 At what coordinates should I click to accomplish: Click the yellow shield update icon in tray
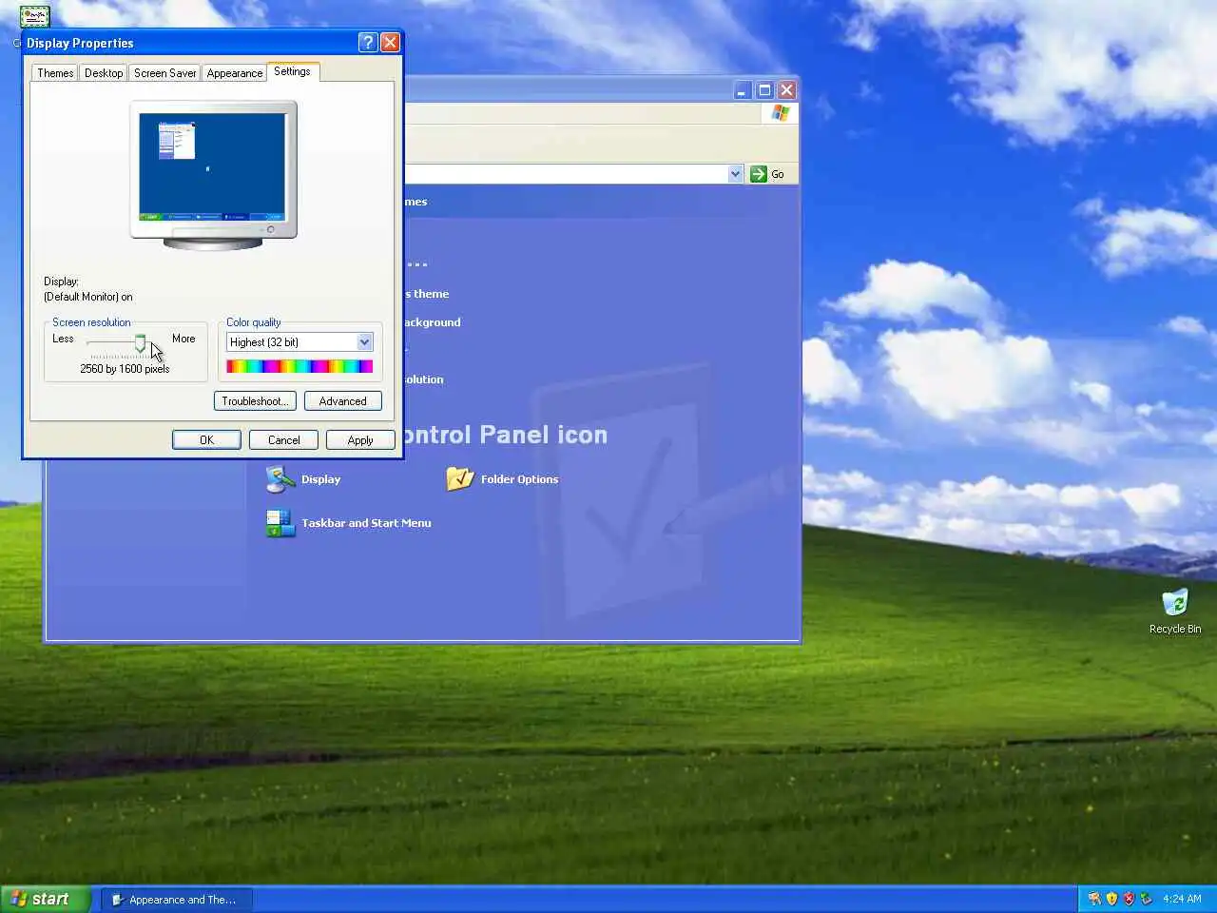point(1111,899)
